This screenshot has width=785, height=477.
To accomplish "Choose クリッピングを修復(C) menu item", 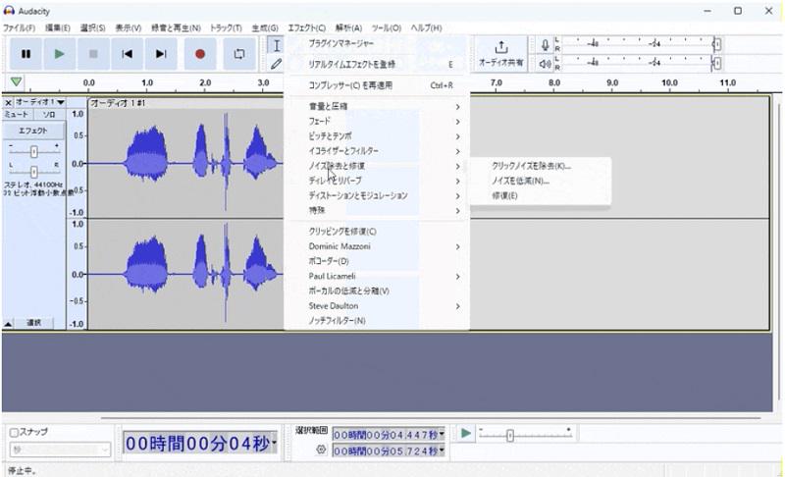I will pos(377,232).
